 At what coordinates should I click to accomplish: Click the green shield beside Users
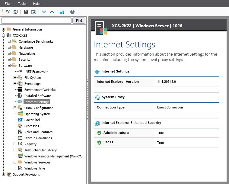tap(99, 143)
